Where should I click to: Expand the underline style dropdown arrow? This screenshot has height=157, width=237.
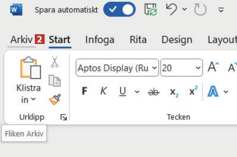click(137, 92)
